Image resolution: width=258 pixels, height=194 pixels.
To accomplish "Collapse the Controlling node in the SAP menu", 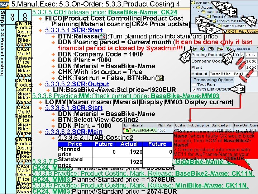I will tap(199, 12).
